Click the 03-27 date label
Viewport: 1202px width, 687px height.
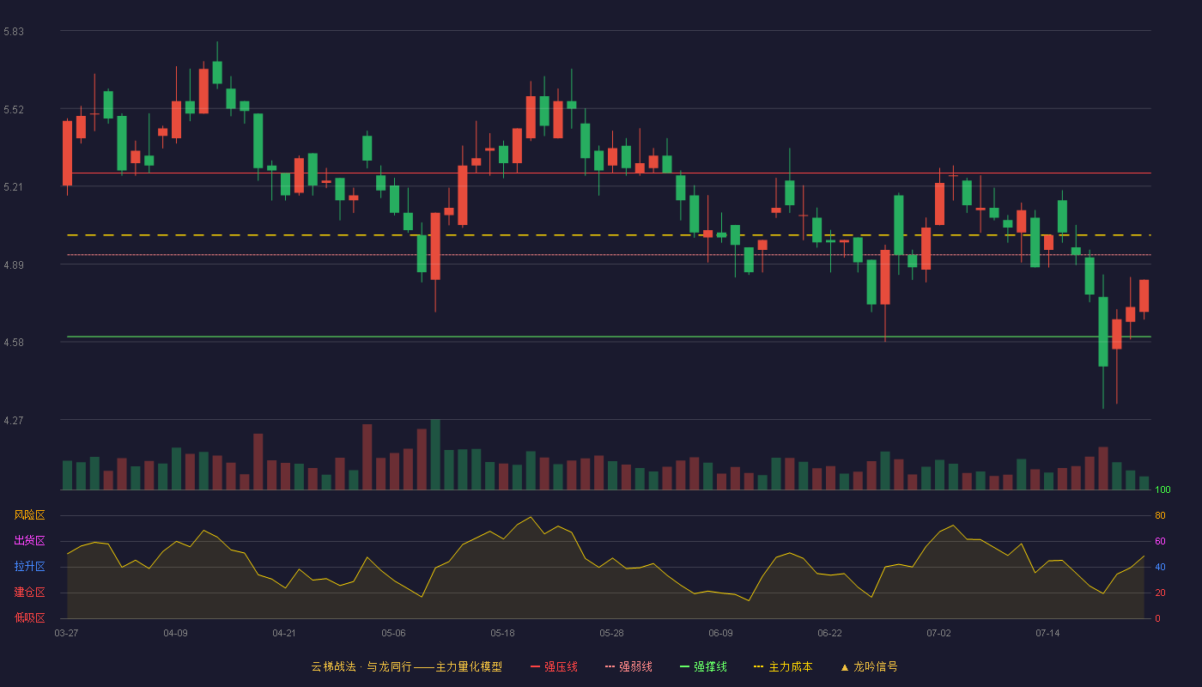coord(66,633)
